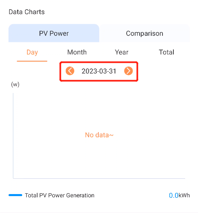Select the Total time range
The height and width of the screenshot is (213, 198).
pyautogui.click(x=167, y=52)
